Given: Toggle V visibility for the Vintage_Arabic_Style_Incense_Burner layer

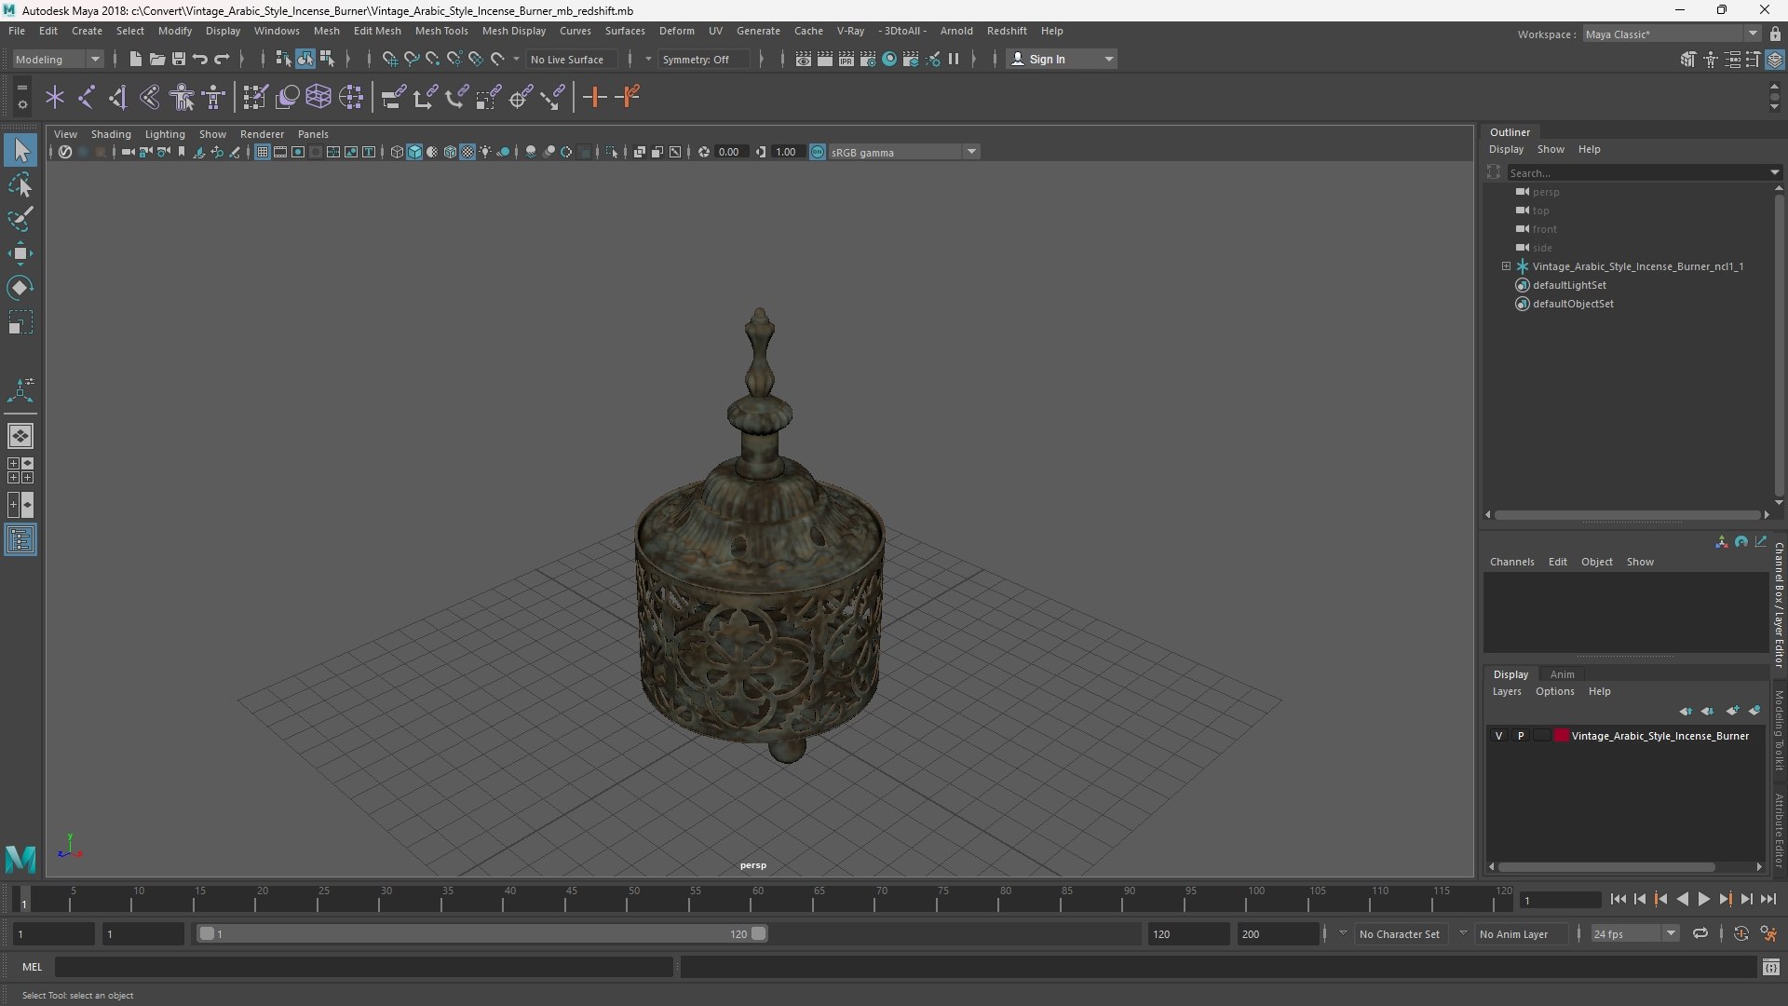Looking at the screenshot, I should [x=1498, y=736].
